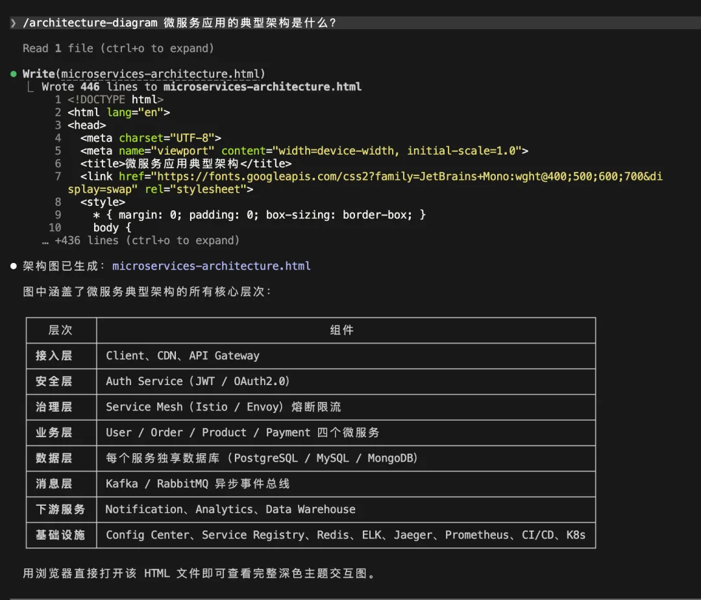Select the 层次 table header cell
The width and height of the screenshot is (701, 600).
click(x=61, y=331)
